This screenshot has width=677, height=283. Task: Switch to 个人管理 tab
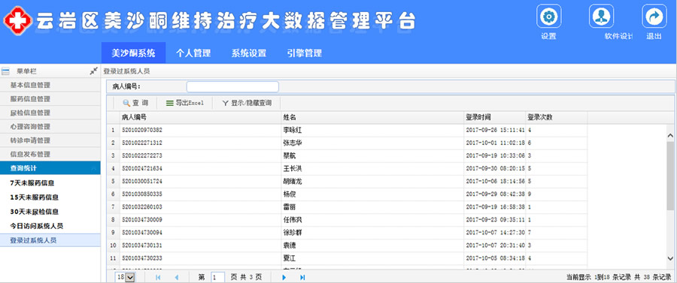tap(193, 53)
